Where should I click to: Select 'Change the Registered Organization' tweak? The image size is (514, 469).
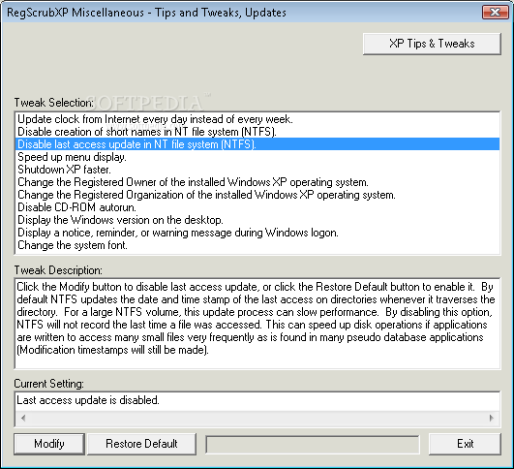257,195
